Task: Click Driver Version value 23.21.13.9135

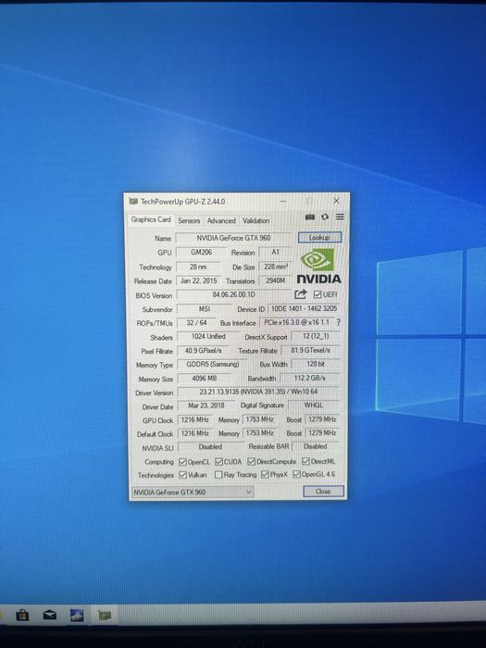Action: click(x=258, y=392)
